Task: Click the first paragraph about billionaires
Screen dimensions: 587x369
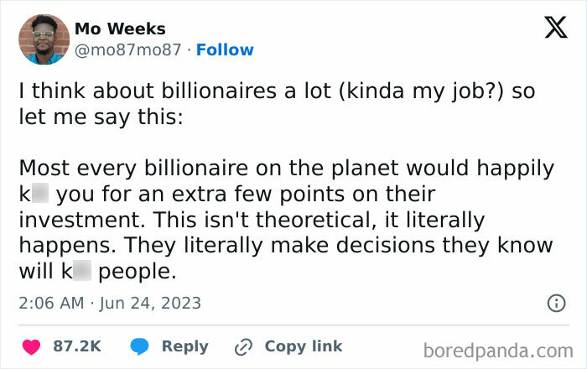Action: [x=277, y=103]
